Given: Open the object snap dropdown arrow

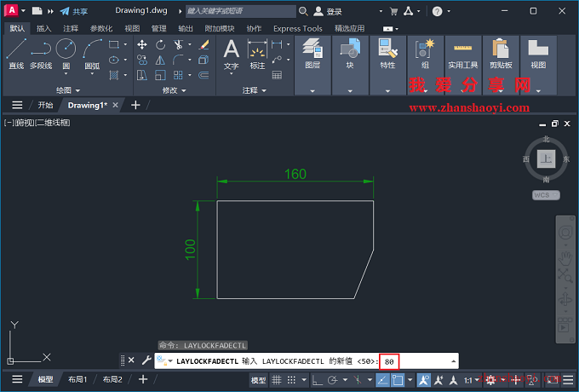Looking at the screenshot, I should 410,380.
